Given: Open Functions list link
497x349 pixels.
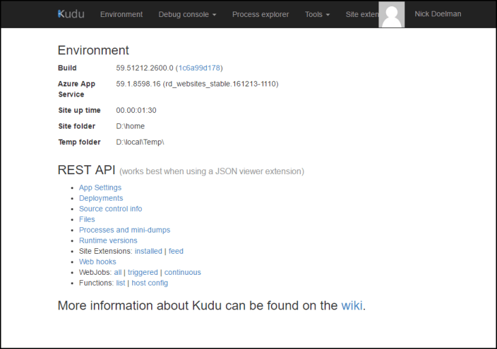Looking at the screenshot, I should coord(121,283).
